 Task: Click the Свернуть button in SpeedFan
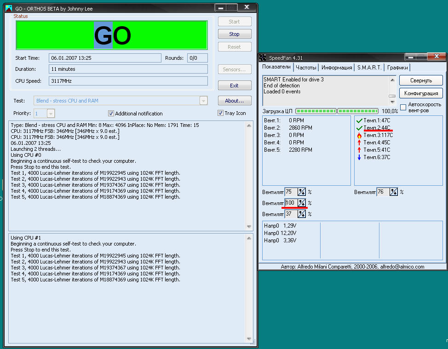tap(421, 80)
